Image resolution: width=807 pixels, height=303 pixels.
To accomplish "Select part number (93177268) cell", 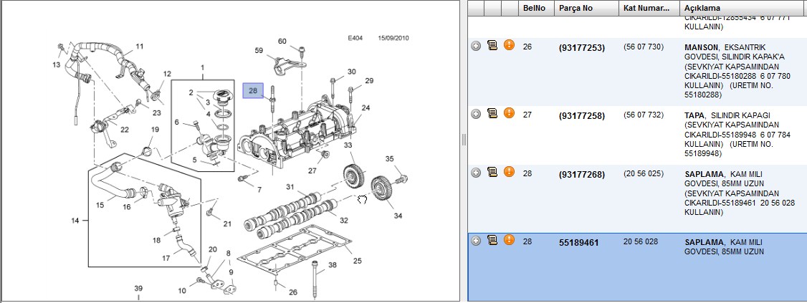I will [581, 174].
